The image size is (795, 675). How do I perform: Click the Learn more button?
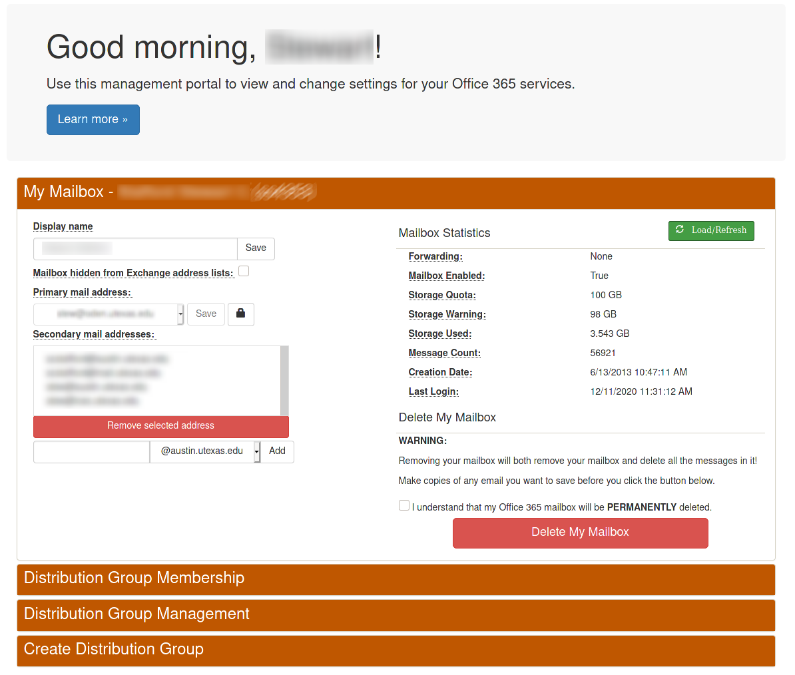93,120
